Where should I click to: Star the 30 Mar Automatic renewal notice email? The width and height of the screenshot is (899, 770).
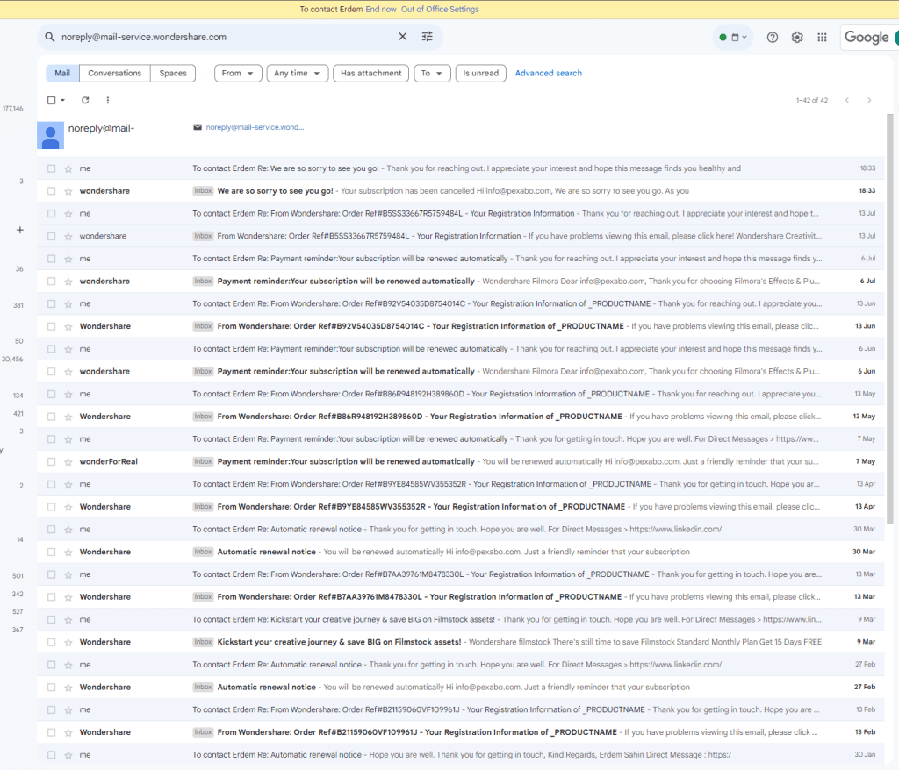click(x=68, y=552)
